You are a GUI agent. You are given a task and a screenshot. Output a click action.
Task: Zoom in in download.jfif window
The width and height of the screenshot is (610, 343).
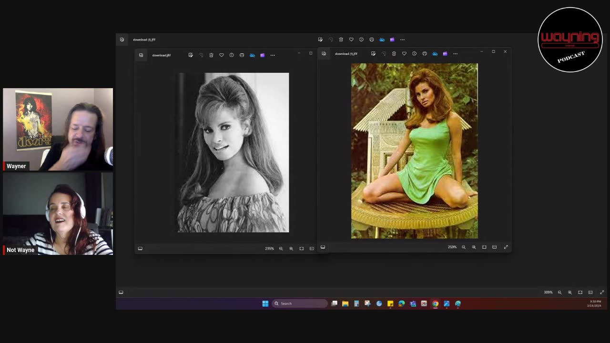(291, 249)
